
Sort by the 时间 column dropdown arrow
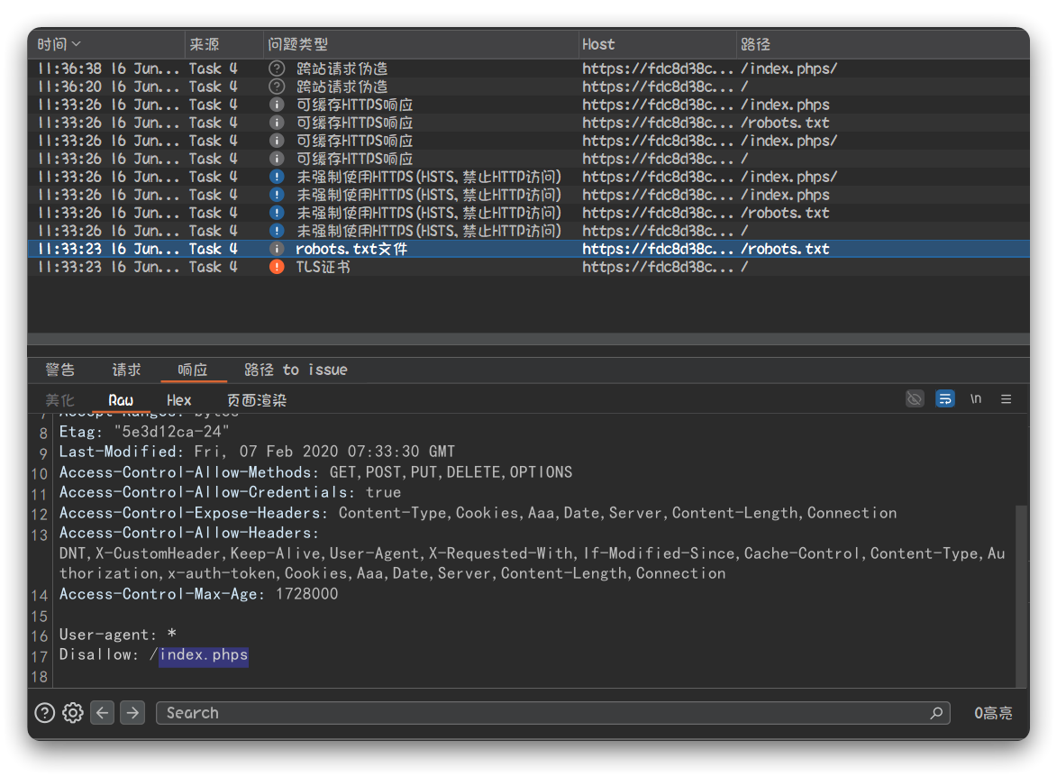77,44
